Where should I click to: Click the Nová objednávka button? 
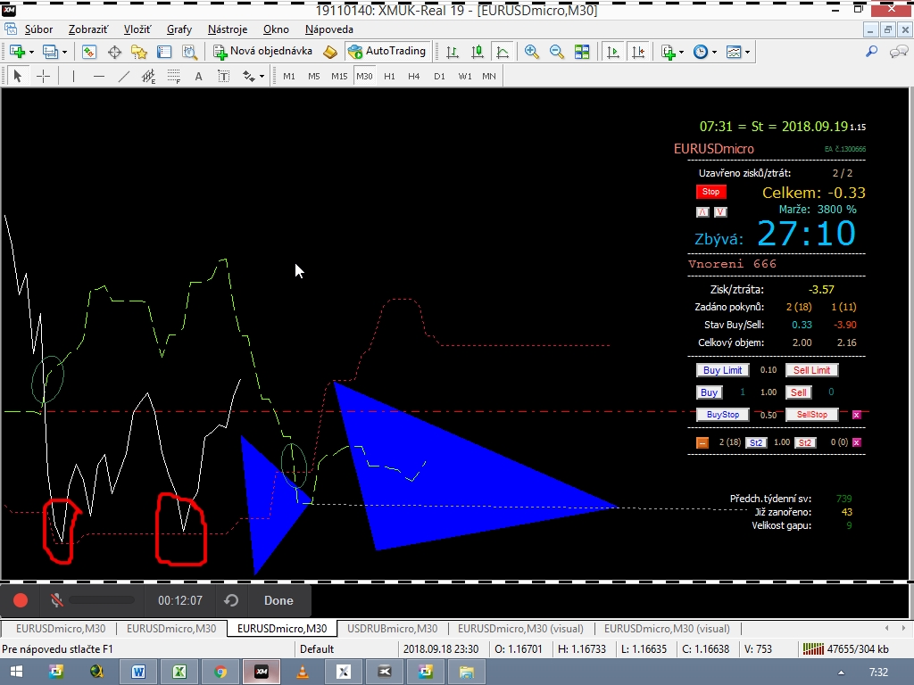click(x=263, y=51)
